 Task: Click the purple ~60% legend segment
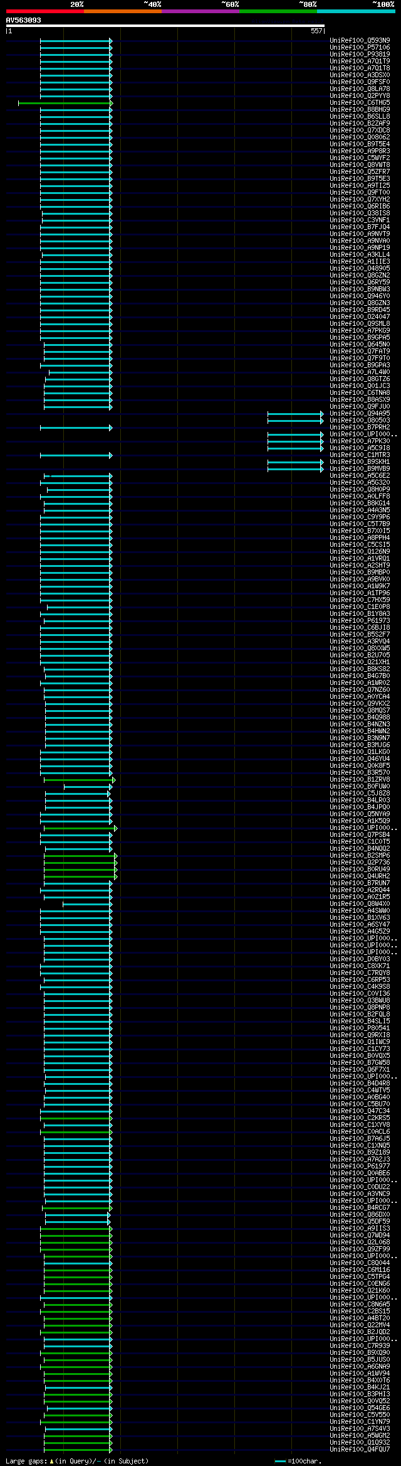[200, 11]
